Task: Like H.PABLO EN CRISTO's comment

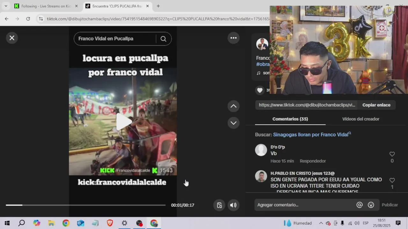Action: [392, 180]
